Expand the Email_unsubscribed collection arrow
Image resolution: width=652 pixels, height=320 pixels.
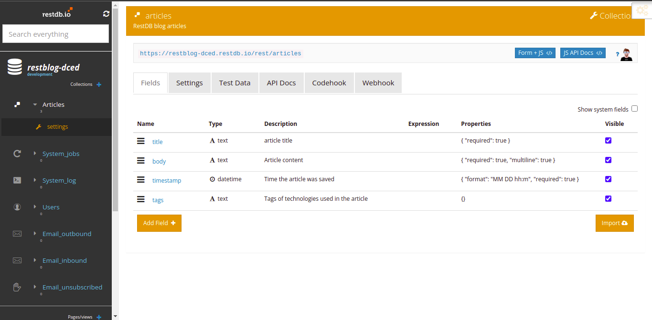pyautogui.click(x=35, y=287)
